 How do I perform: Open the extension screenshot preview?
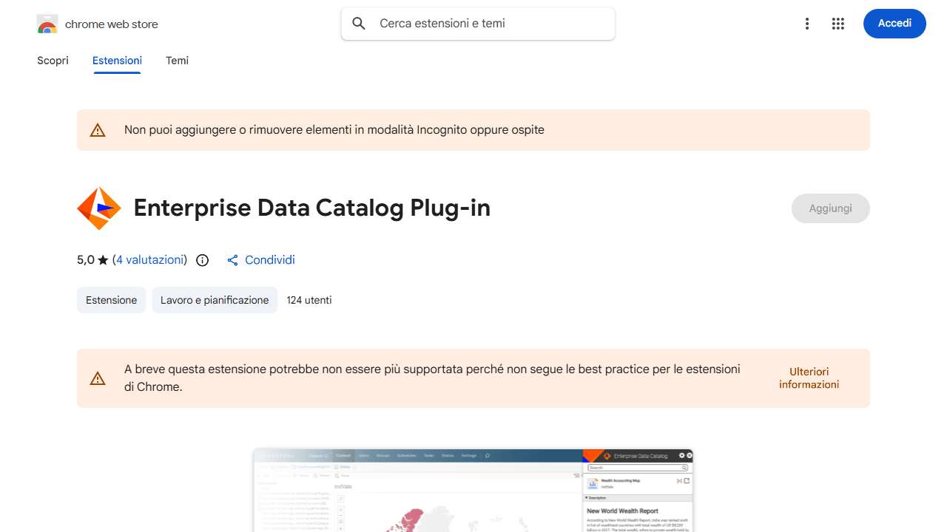click(473, 490)
